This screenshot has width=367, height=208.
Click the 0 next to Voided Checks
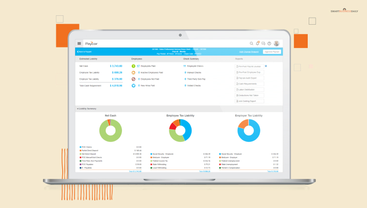[x=185, y=86]
